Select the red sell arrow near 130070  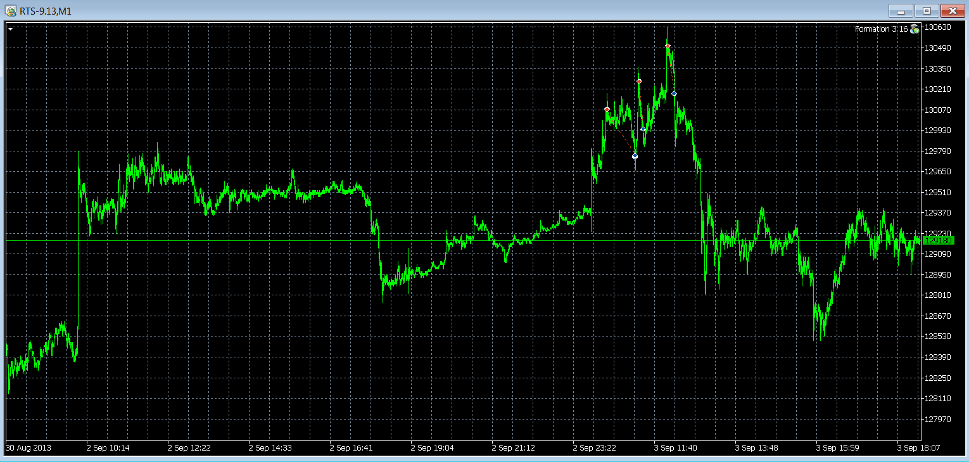click(607, 110)
